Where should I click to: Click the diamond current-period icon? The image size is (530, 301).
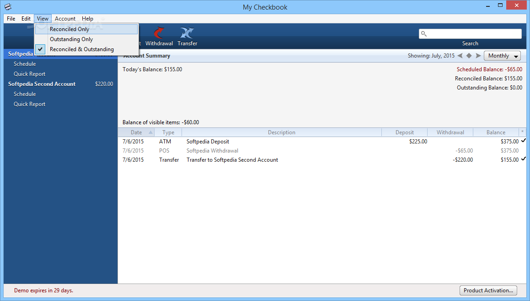(x=469, y=56)
